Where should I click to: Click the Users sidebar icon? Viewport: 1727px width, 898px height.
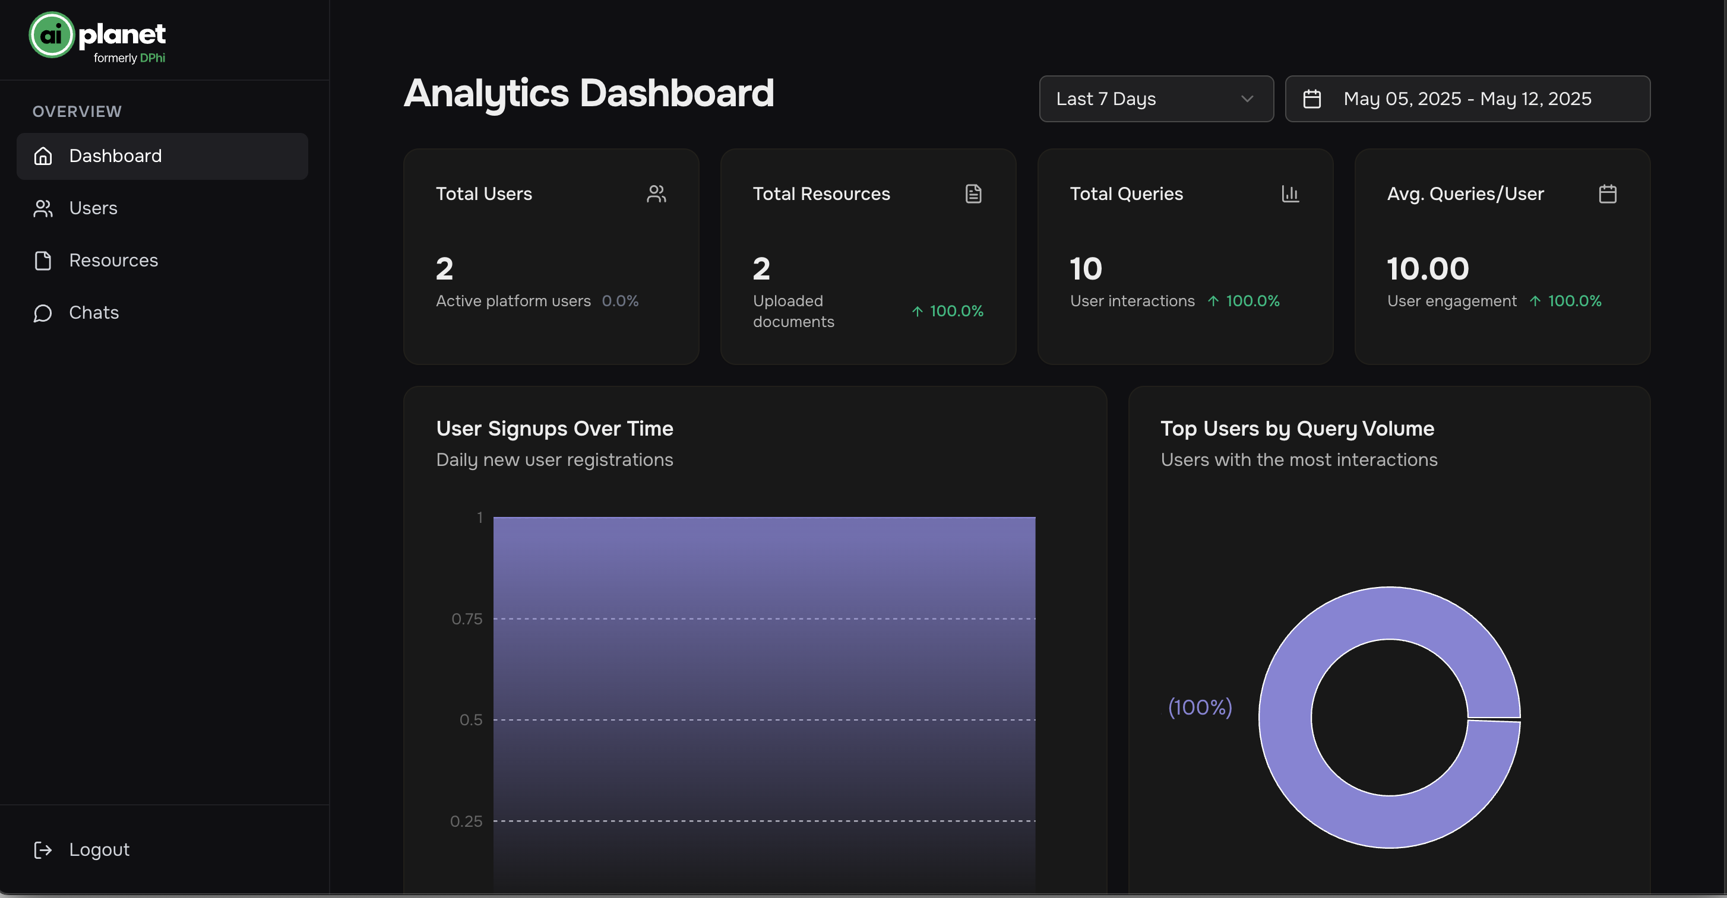[43, 208]
